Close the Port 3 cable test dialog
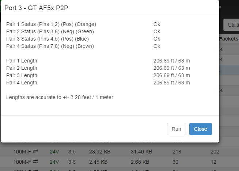239x171 pixels. pyautogui.click(x=200, y=129)
